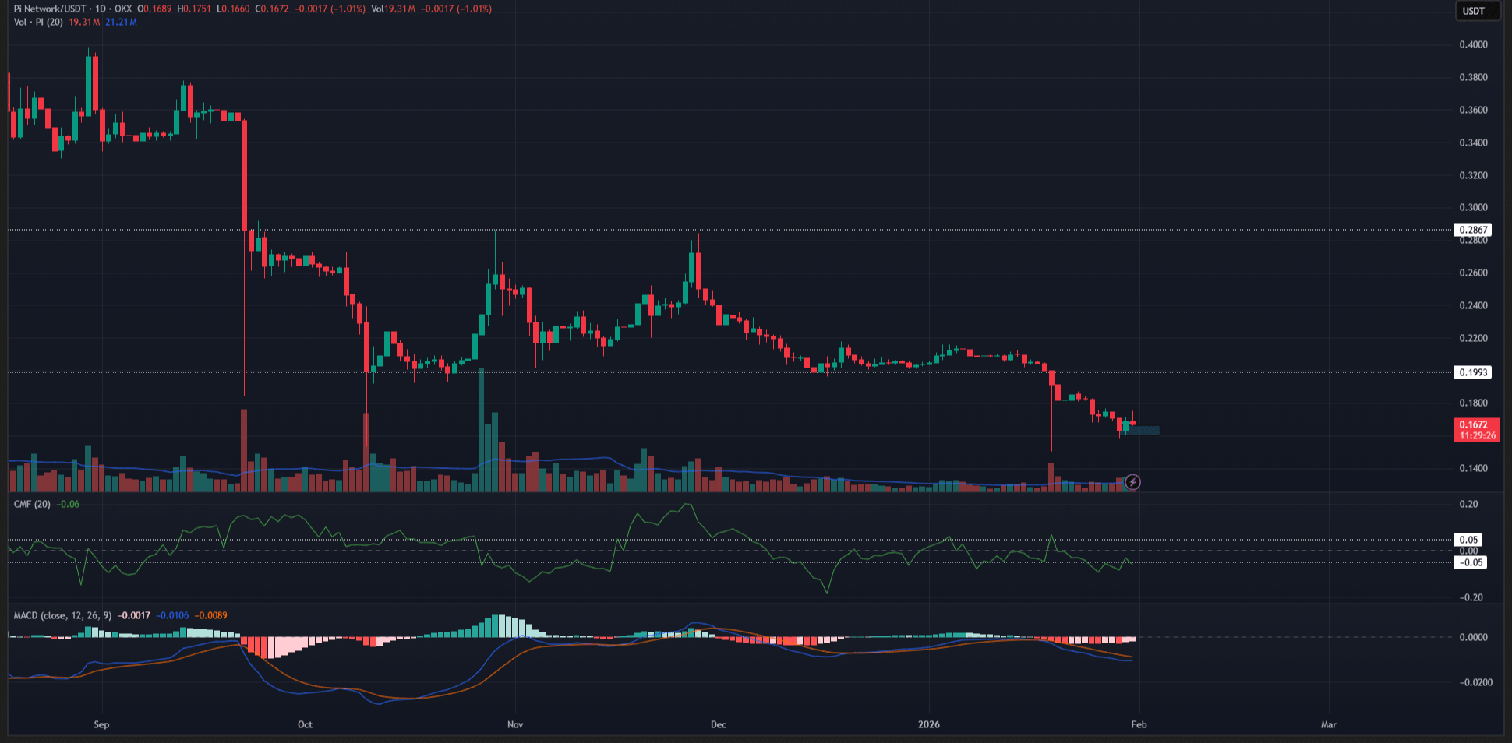Click the red current price label with countdown

[x=1476, y=430]
